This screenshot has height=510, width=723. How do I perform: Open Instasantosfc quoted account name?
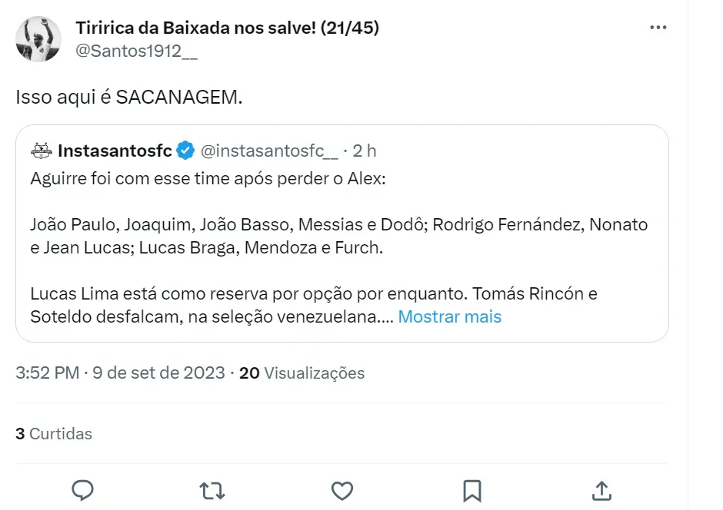point(115,151)
